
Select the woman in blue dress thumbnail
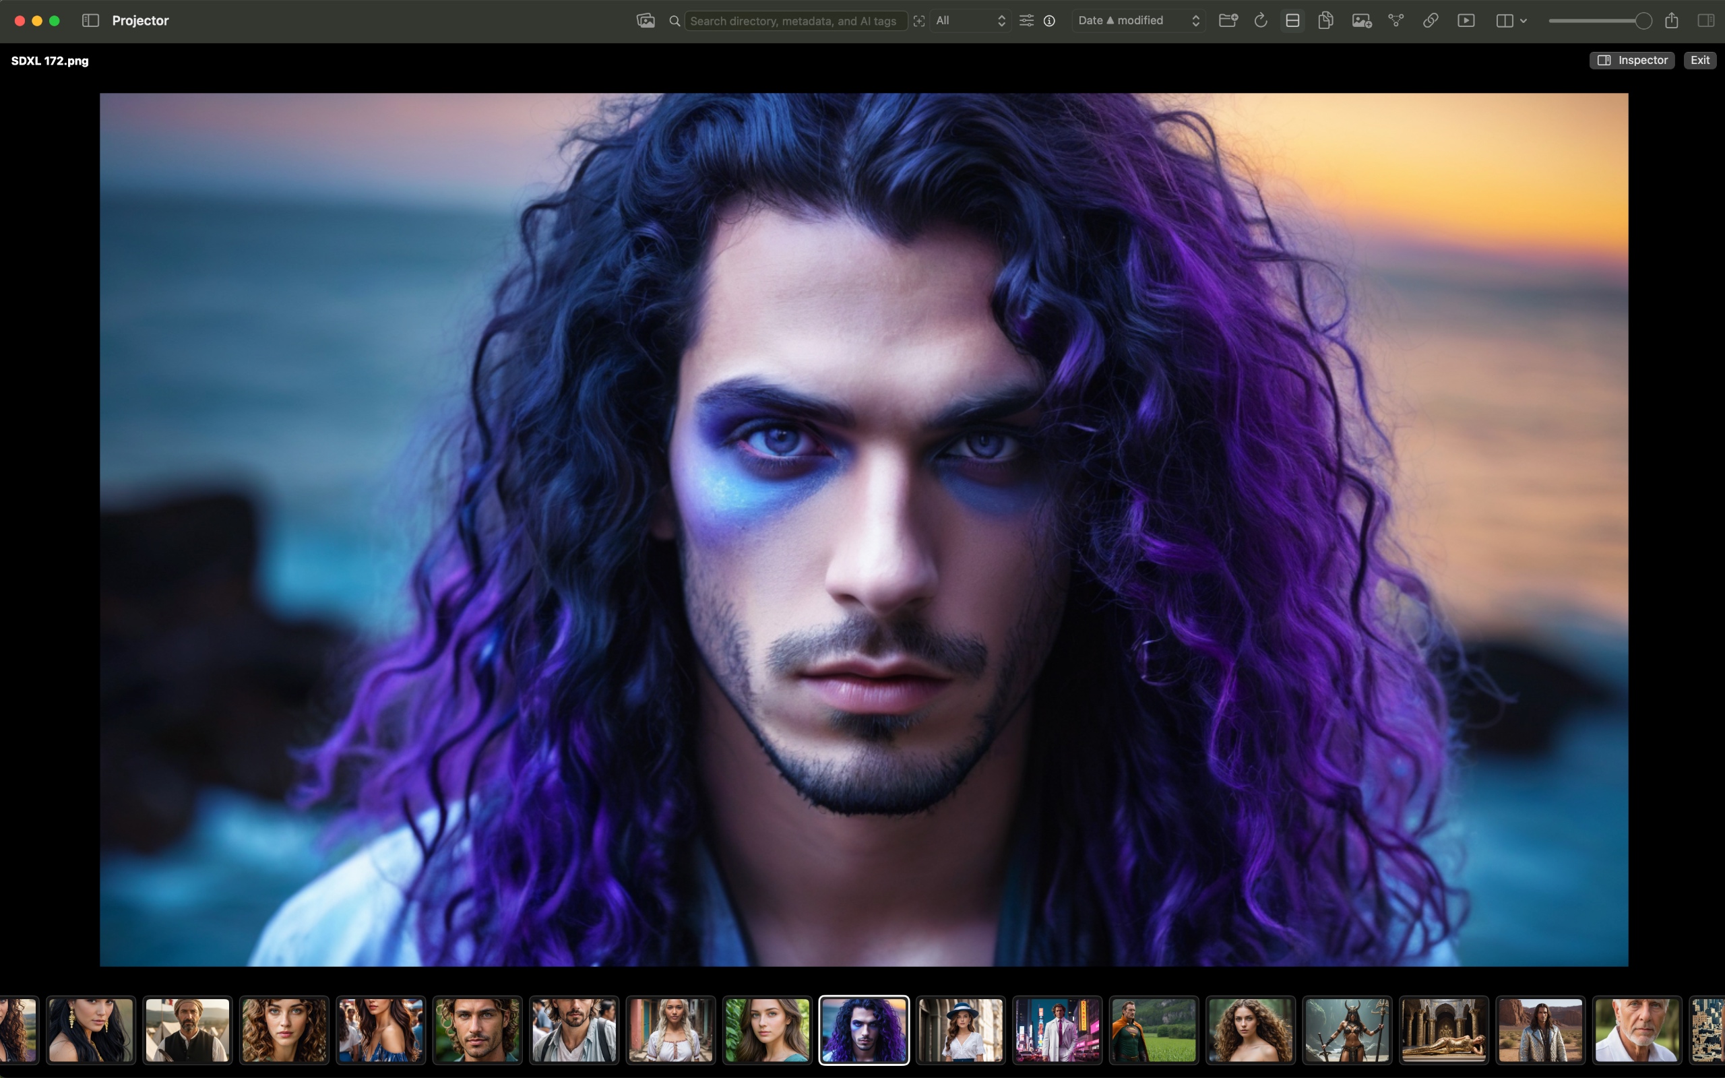[381, 1029]
